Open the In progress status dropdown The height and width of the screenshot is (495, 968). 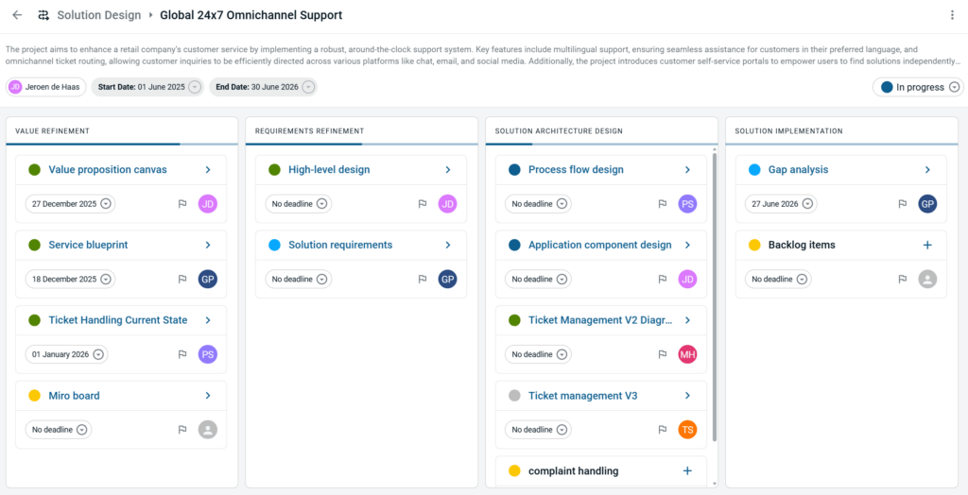(918, 87)
